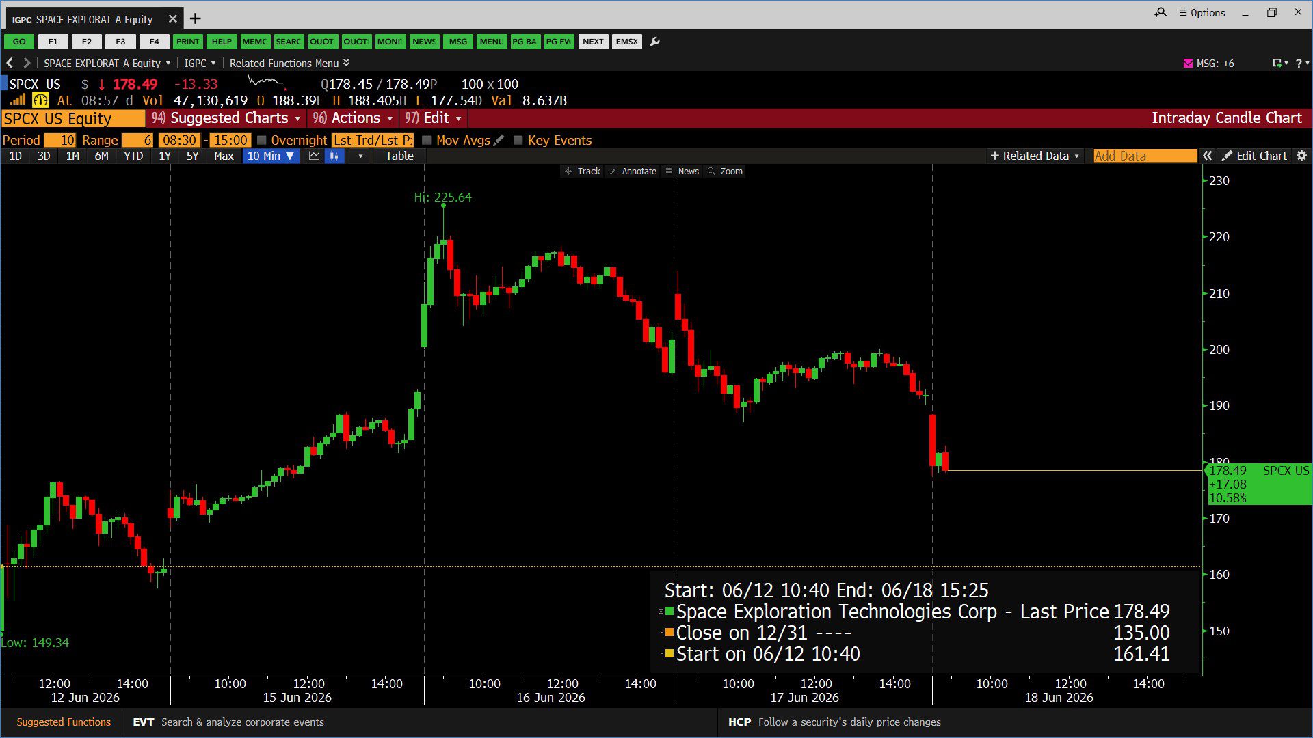Open the MSG envelope icon

click(x=1188, y=64)
